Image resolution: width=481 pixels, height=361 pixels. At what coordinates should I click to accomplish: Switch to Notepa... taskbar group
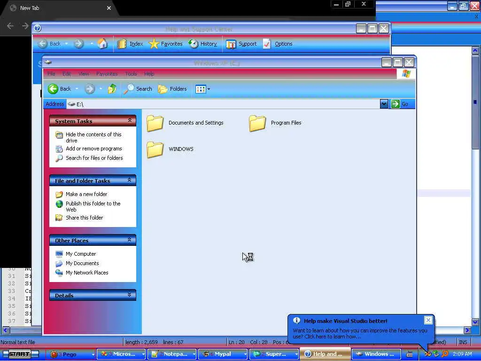172,354
